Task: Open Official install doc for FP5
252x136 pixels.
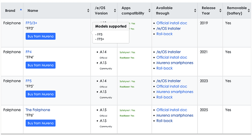Action: click(172, 86)
